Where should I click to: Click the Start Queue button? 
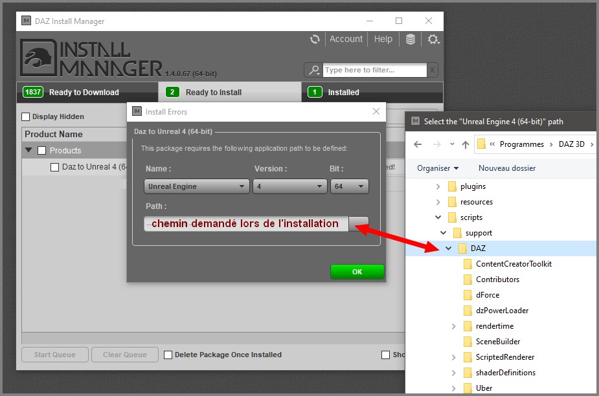tap(55, 355)
